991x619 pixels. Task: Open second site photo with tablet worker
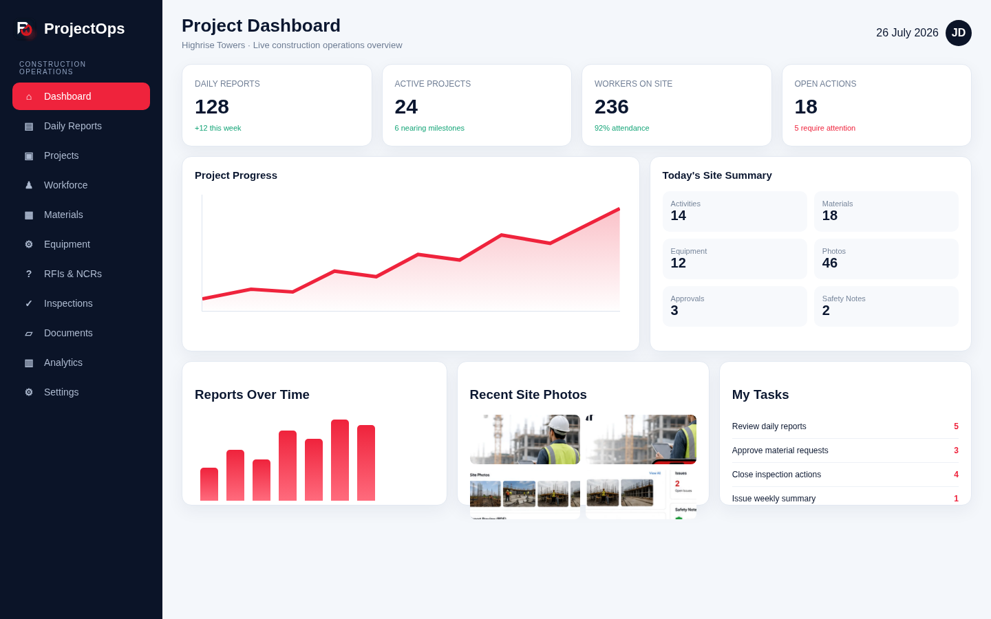[641, 439]
